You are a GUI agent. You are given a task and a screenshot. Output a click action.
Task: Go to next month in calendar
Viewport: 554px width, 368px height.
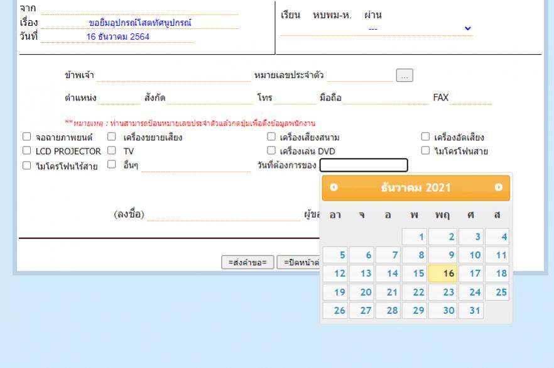tap(498, 187)
